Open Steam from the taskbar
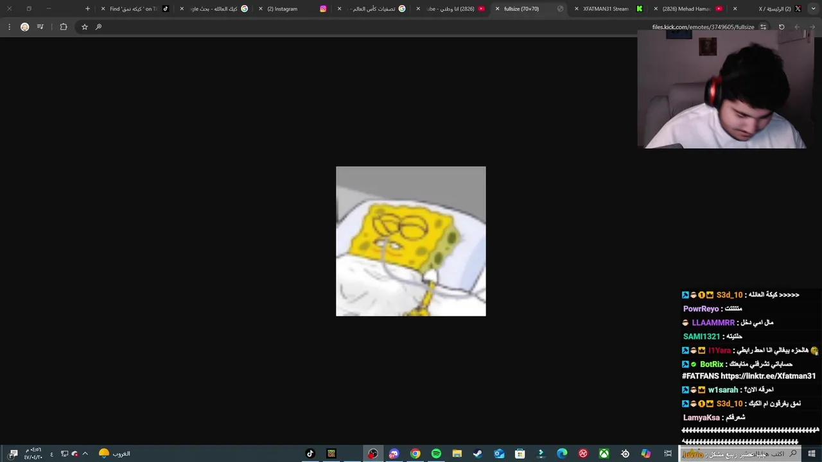 coord(478,454)
